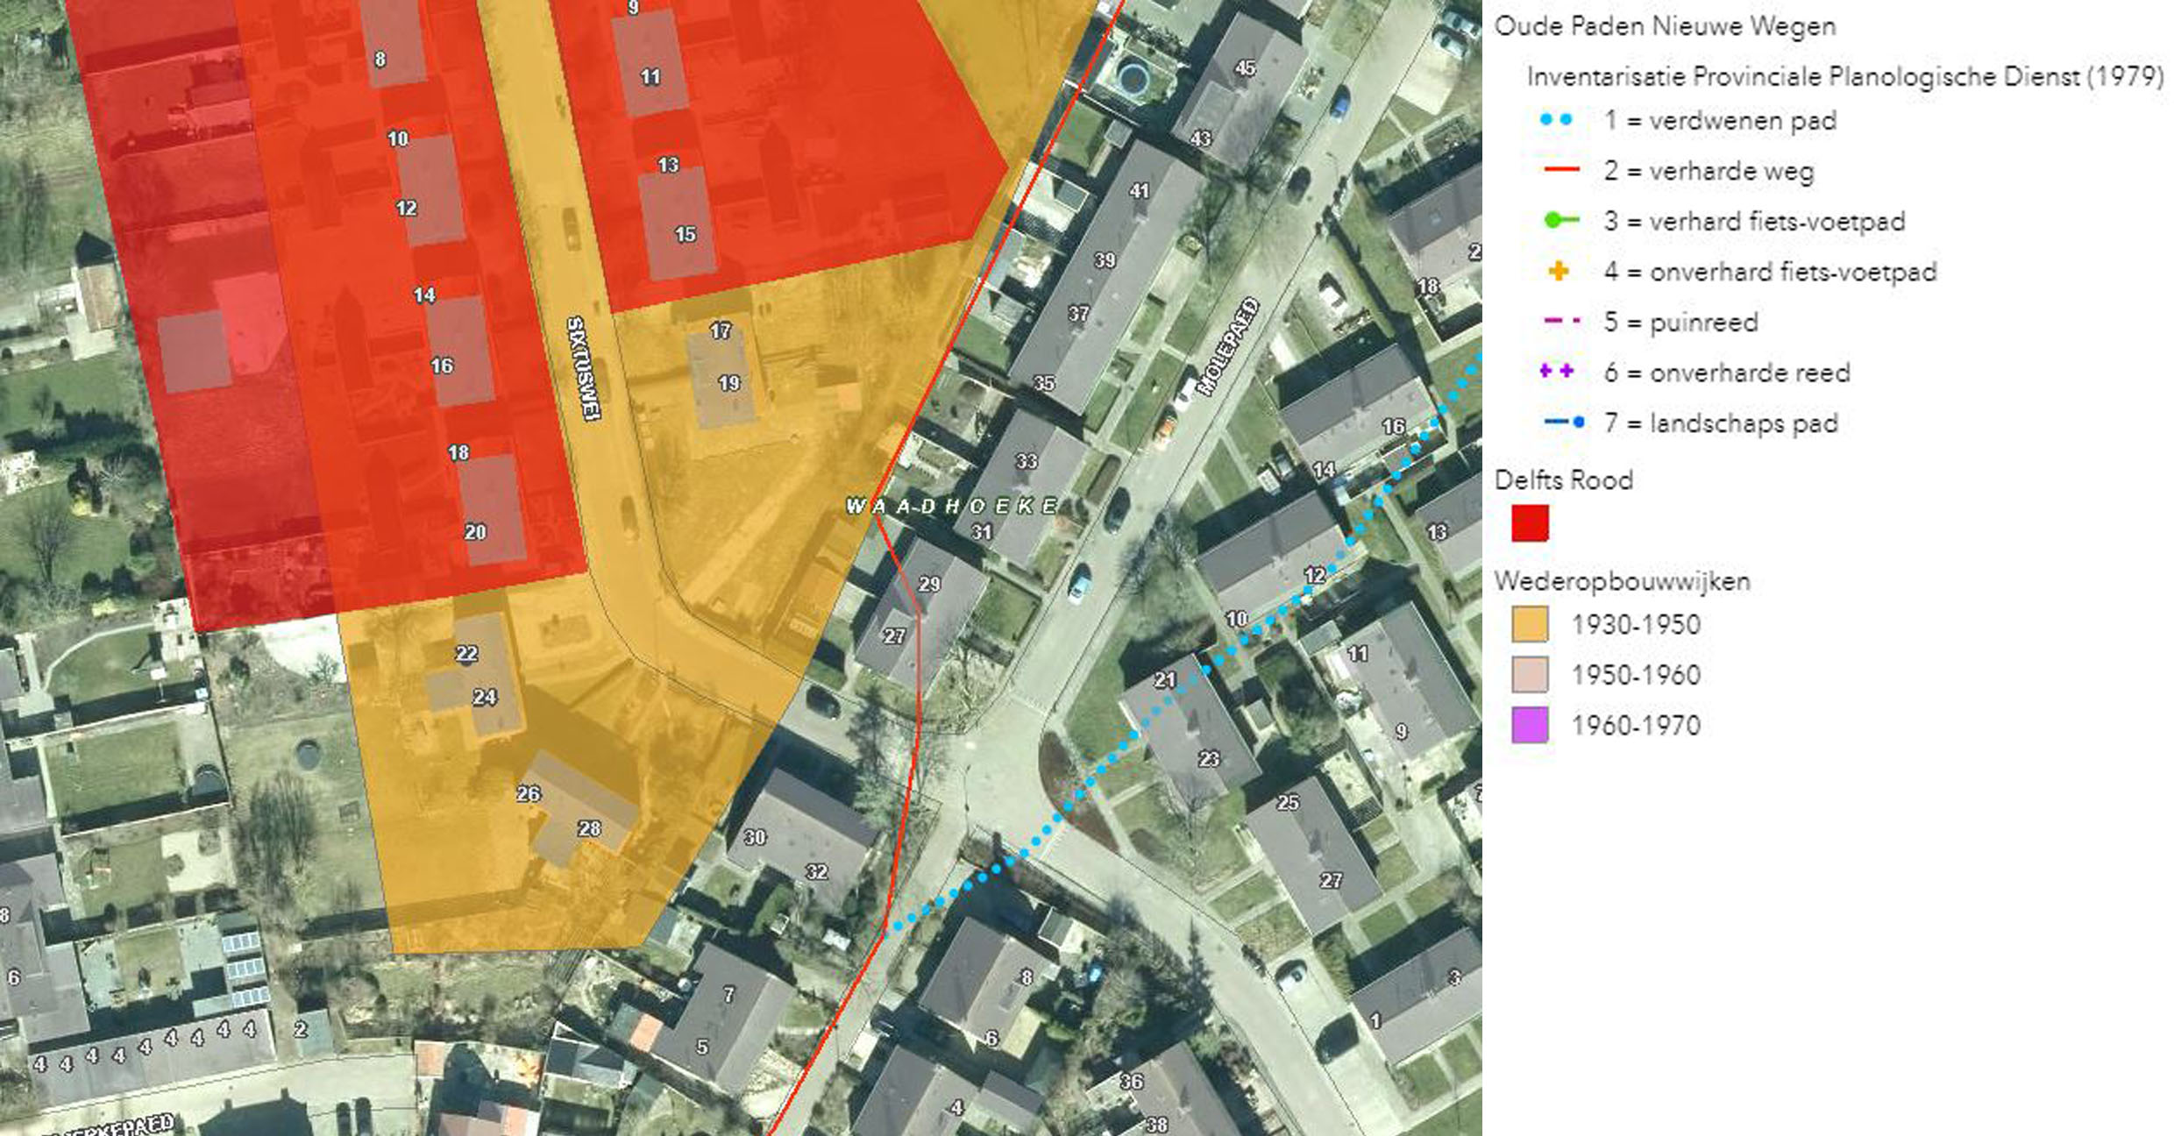Click the 'Inventarisatie Provinciale Planologische Dienst (1979)' sublayer label
Screen dimensions: 2174x1136
pyautogui.click(x=1844, y=77)
